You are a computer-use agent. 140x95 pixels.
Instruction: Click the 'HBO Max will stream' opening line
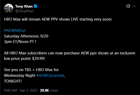click(x=58, y=19)
